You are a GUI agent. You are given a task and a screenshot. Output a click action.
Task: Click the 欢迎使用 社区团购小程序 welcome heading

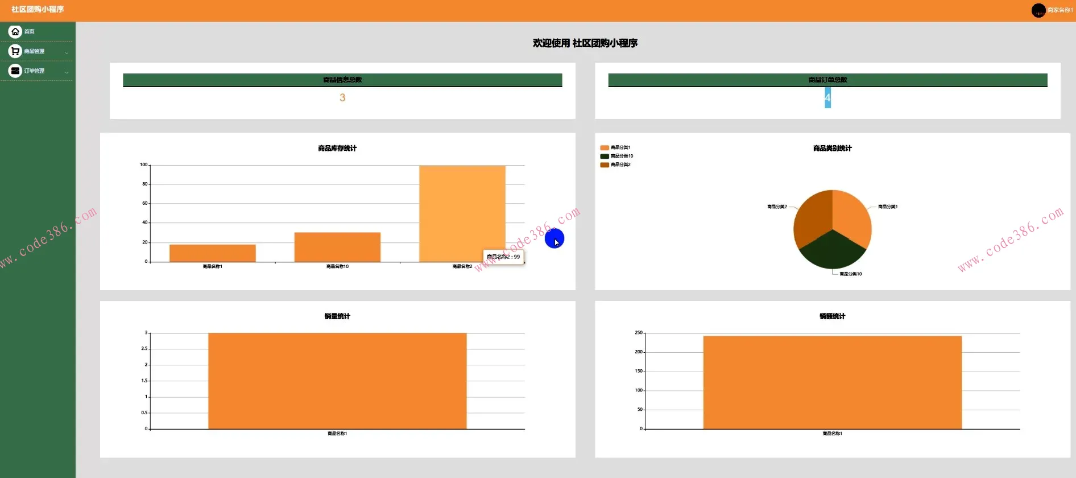(585, 43)
